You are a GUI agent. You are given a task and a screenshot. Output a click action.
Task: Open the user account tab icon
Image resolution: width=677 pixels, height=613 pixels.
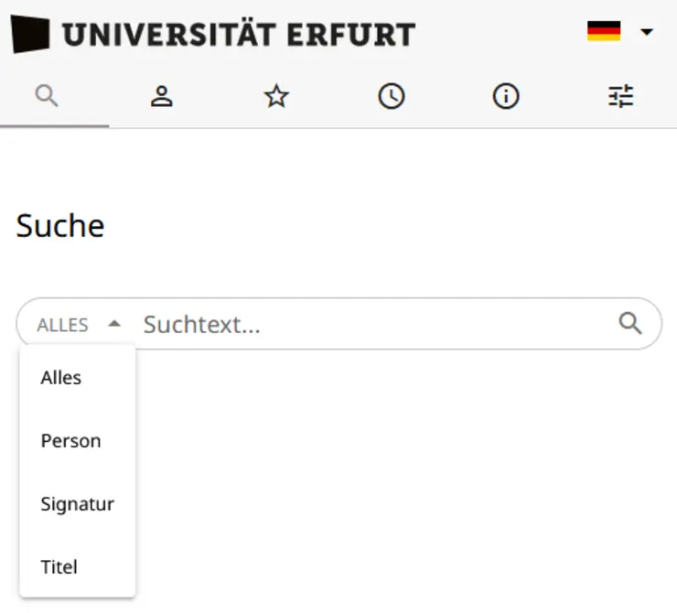(x=162, y=96)
